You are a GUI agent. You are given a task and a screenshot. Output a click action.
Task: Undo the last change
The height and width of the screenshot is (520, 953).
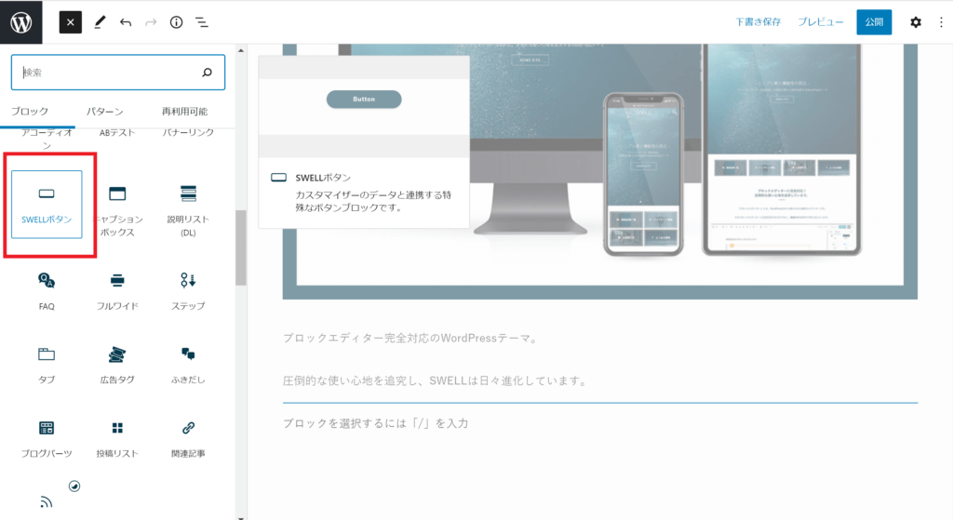coord(126,22)
